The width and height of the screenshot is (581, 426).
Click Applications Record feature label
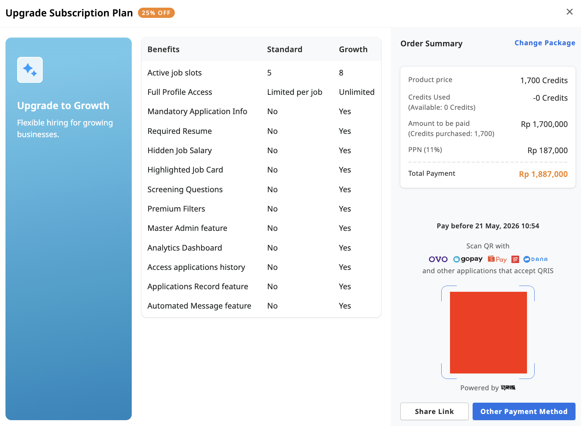pos(198,287)
